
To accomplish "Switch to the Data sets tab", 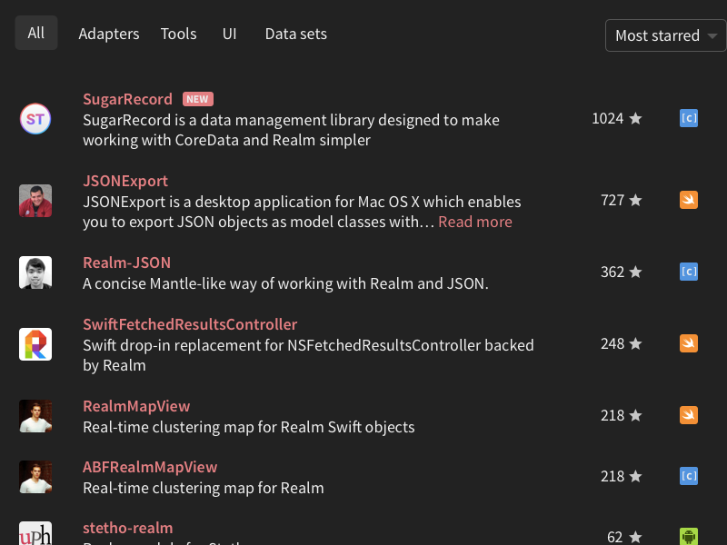I will coord(296,34).
